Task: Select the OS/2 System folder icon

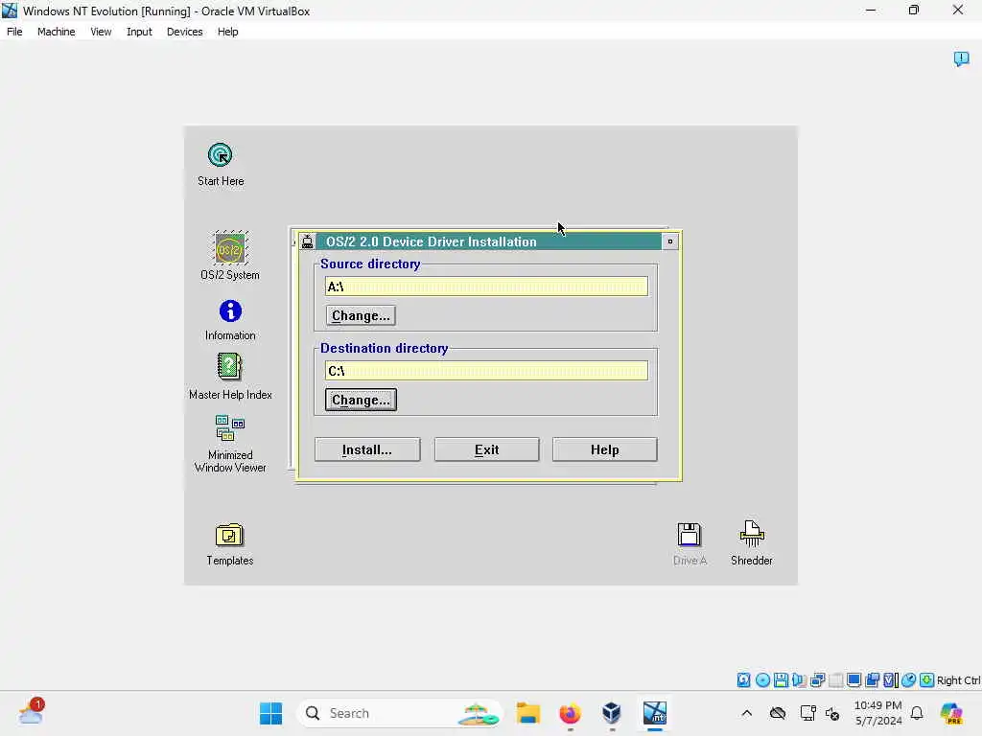Action: (230, 248)
